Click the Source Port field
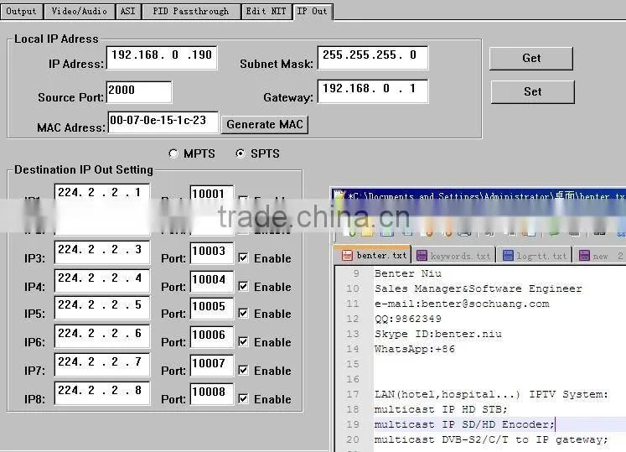Image resolution: width=626 pixels, height=452 pixels. pos(139,92)
